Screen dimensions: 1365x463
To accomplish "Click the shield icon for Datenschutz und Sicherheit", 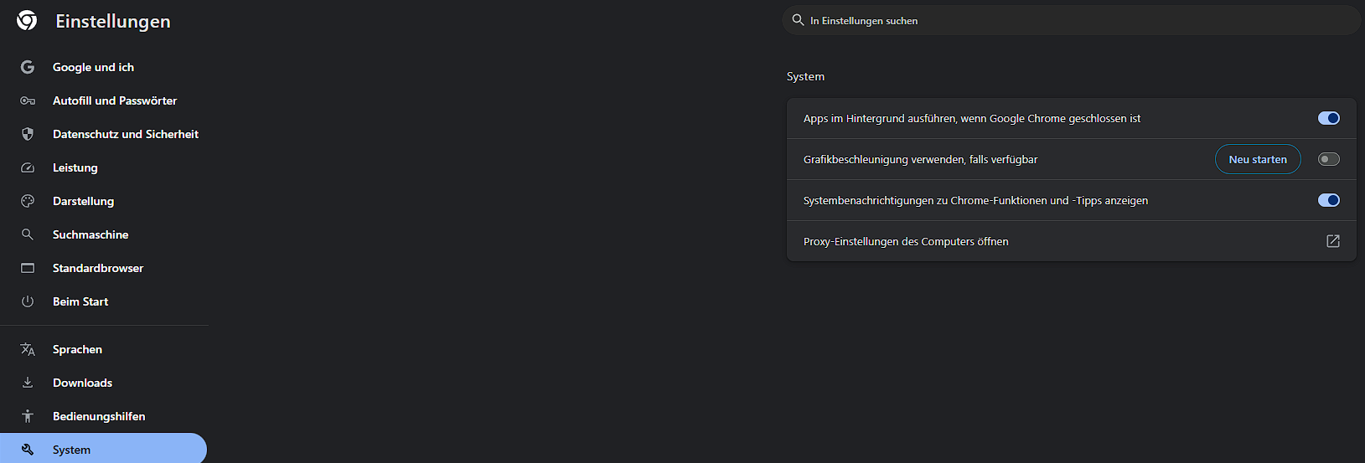I will pos(28,134).
